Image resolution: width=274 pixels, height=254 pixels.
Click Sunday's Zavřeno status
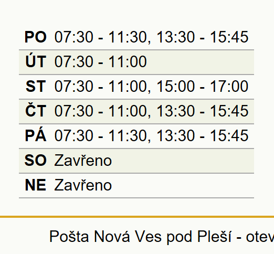coord(83,185)
